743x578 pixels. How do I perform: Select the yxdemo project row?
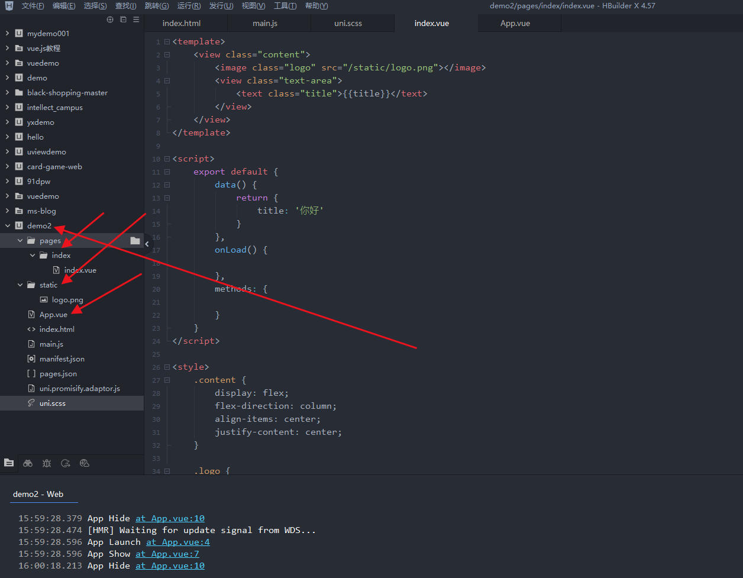coord(72,122)
